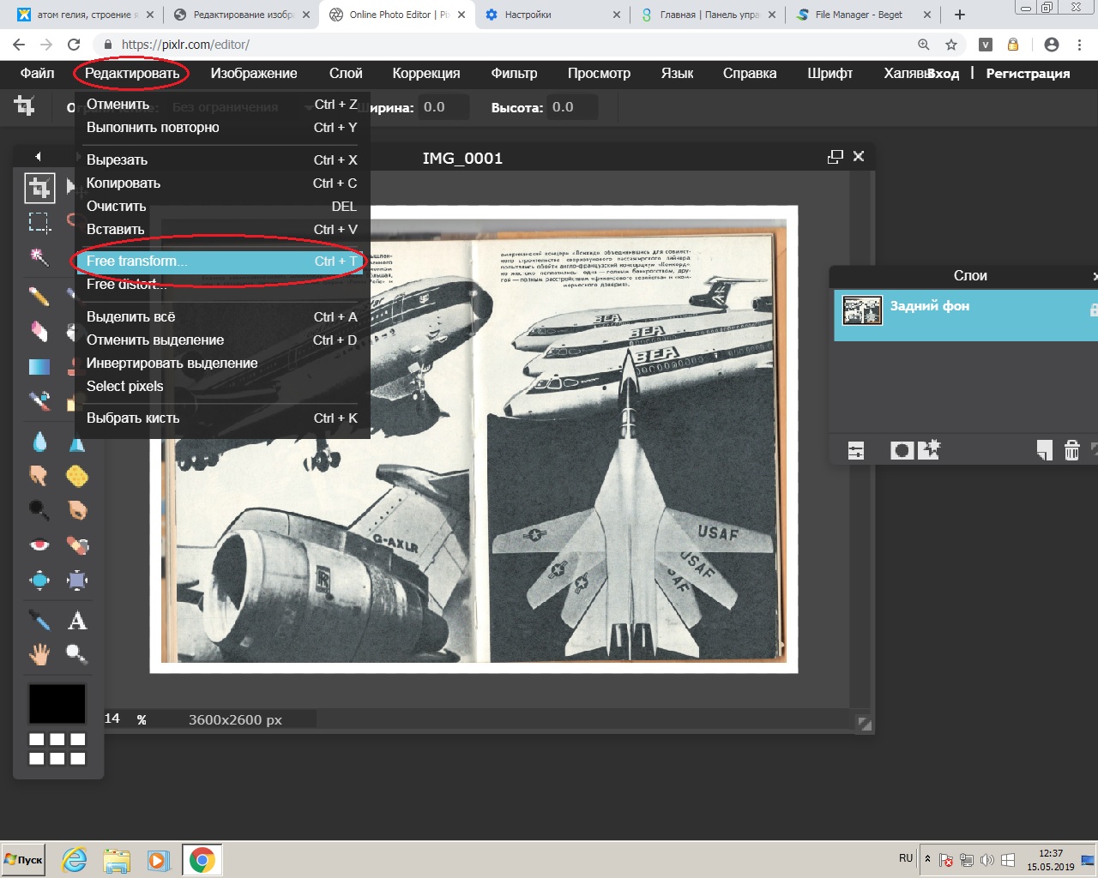The height and width of the screenshot is (878, 1098).
Task: Select the Type text tool
Action: (x=77, y=620)
